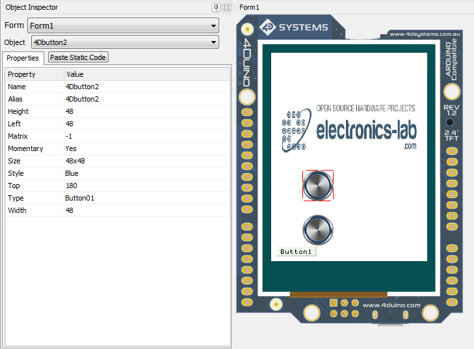
Task: Switch to the Properties tab
Action: click(23, 58)
